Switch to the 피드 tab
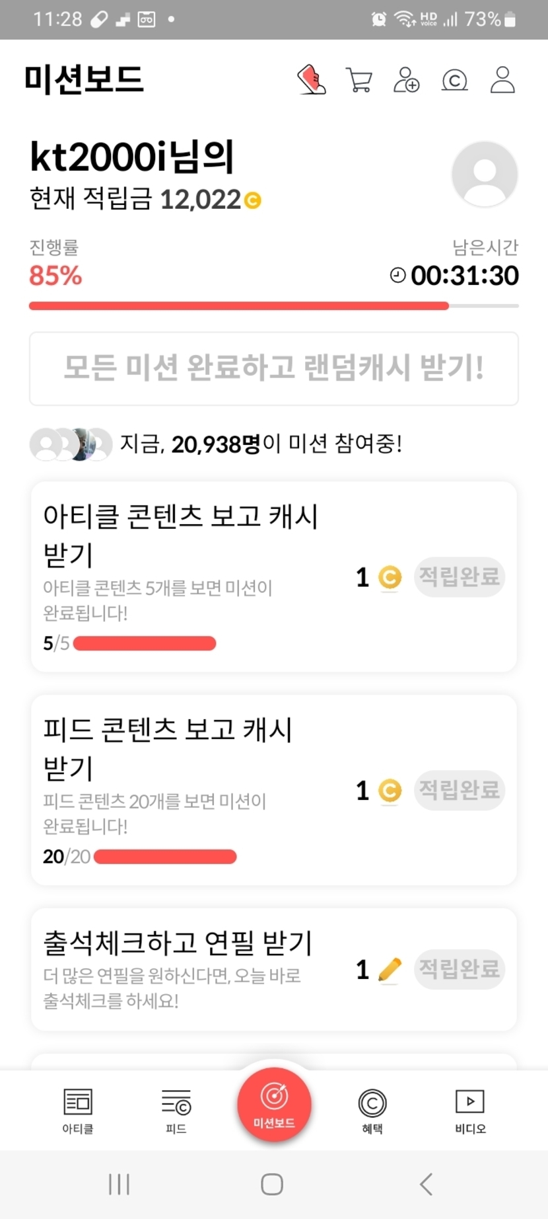548x1219 pixels. [x=176, y=1111]
